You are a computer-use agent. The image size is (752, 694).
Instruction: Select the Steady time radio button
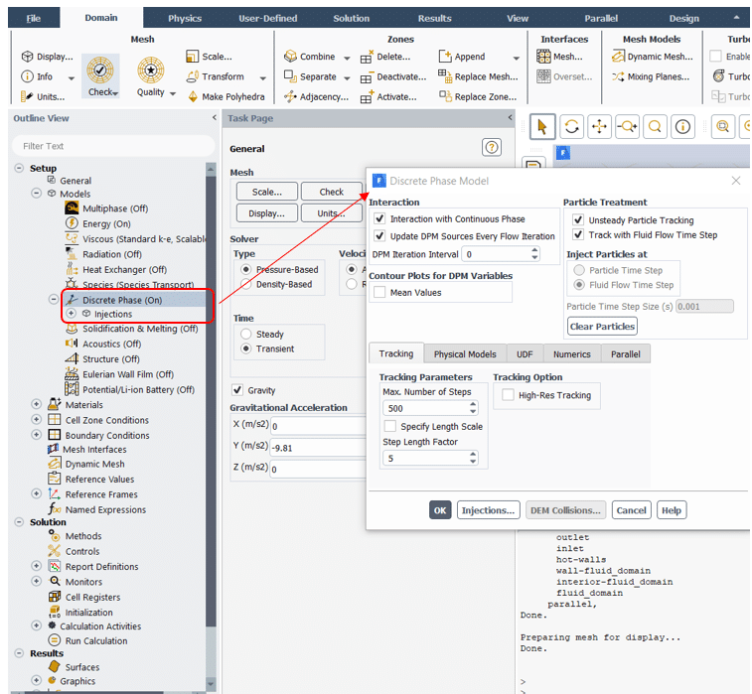tap(246, 335)
